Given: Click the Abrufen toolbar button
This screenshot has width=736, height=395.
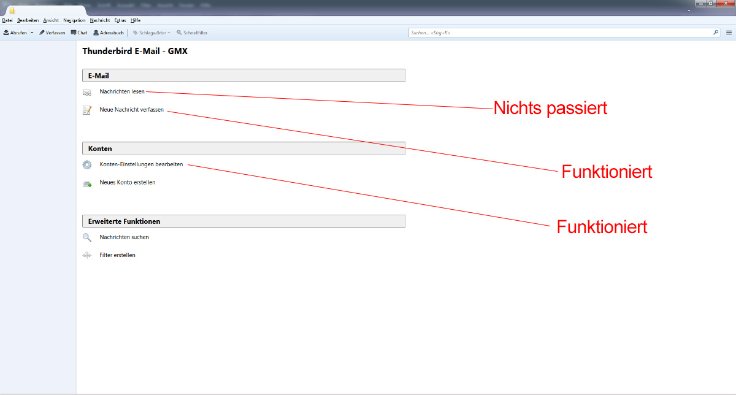Looking at the screenshot, I should (x=15, y=33).
